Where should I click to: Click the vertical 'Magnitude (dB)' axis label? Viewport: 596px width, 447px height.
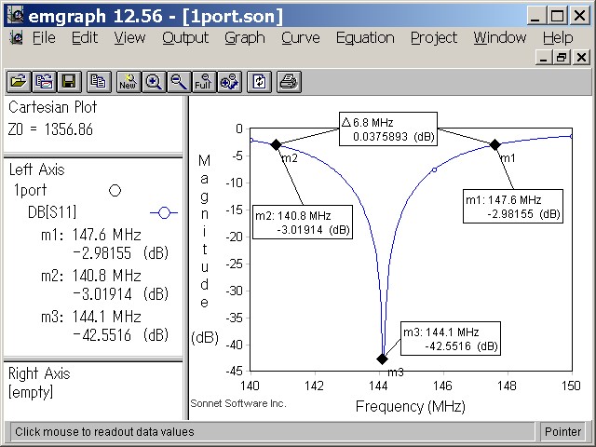(x=205, y=250)
